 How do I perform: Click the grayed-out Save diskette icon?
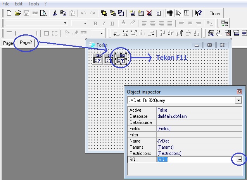tap(26, 13)
